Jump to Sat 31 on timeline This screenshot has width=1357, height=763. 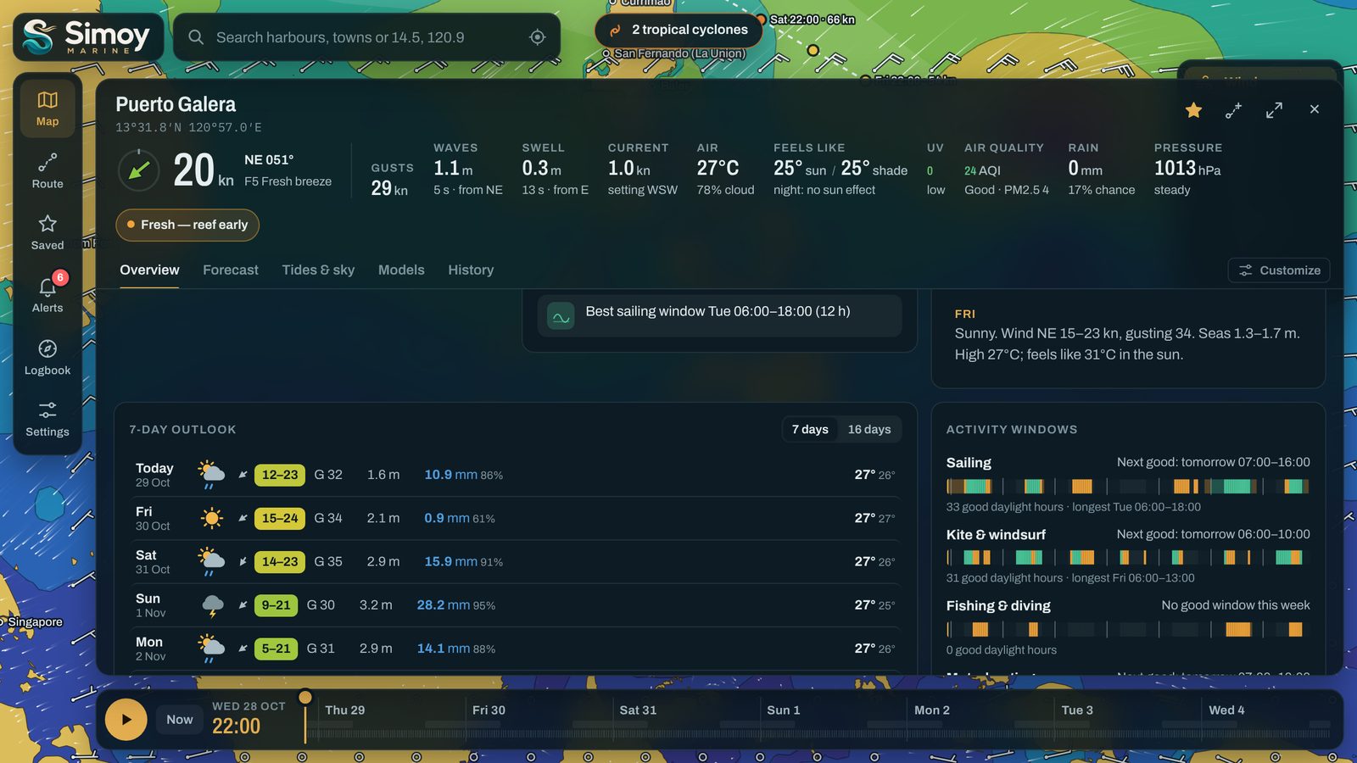coord(638,710)
